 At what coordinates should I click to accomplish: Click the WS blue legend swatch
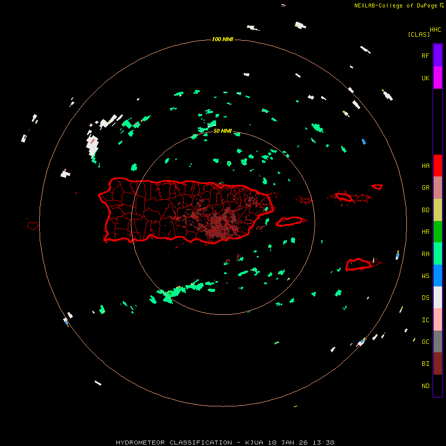[438, 276]
